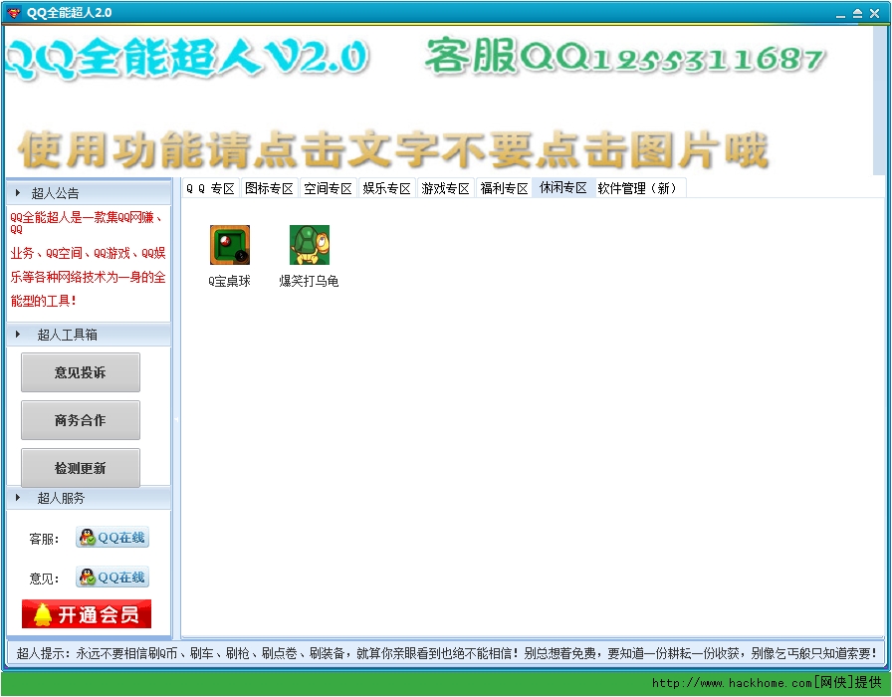
Task: Click the Q宝桌球 text label
Action: 229,281
